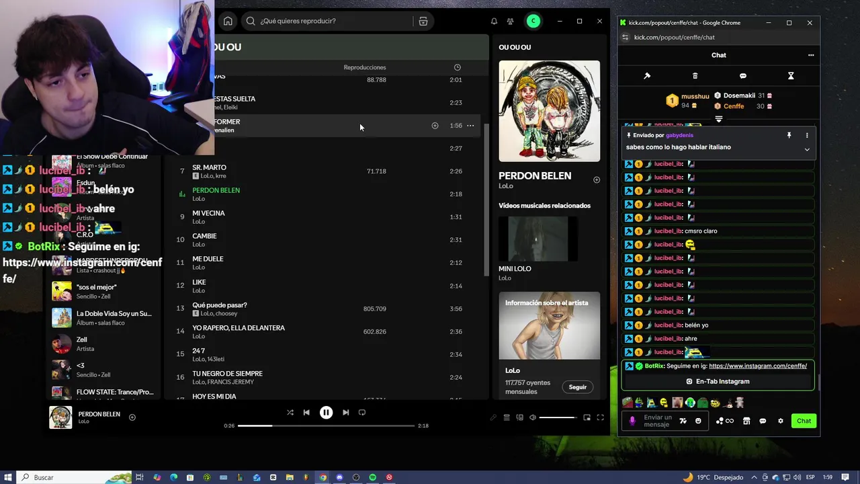Open Kick chat settings gear
This screenshot has width=860, height=484.
click(x=780, y=421)
